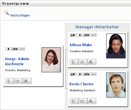Open org chart dropdown on Margo MacKenzie's card

27,81
